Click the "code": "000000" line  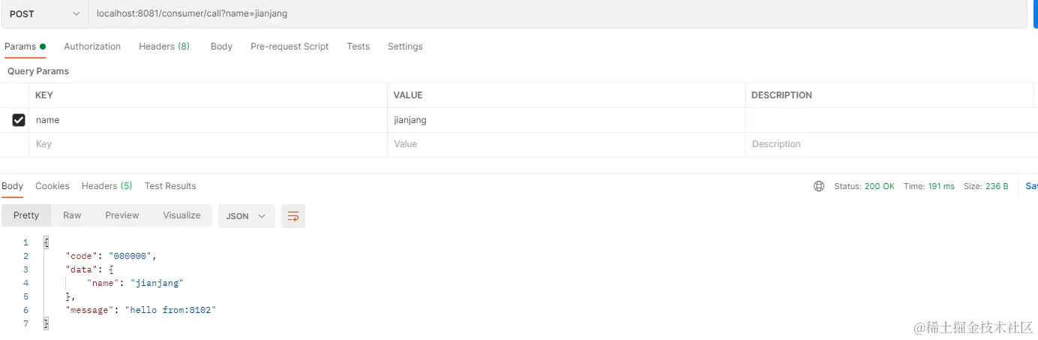[111, 256]
